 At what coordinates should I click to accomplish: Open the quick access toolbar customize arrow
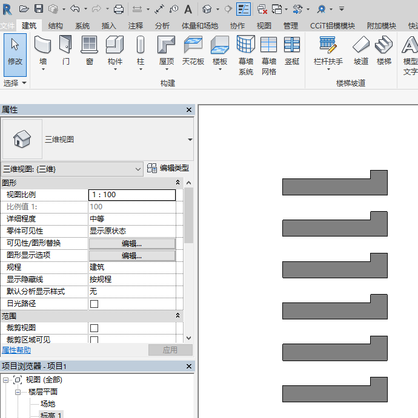(342, 9)
